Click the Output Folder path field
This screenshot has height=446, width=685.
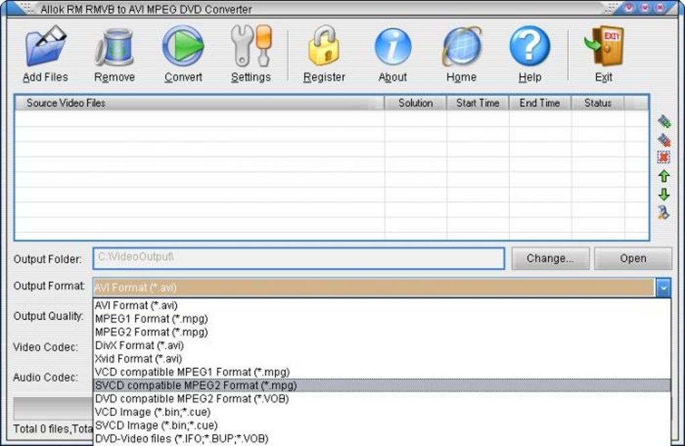299,259
